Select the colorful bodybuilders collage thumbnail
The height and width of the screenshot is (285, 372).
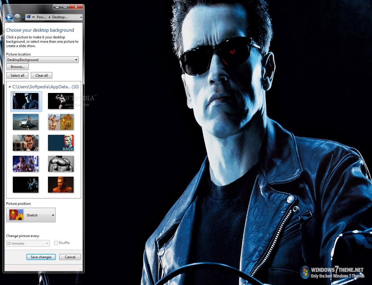tap(61, 122)
